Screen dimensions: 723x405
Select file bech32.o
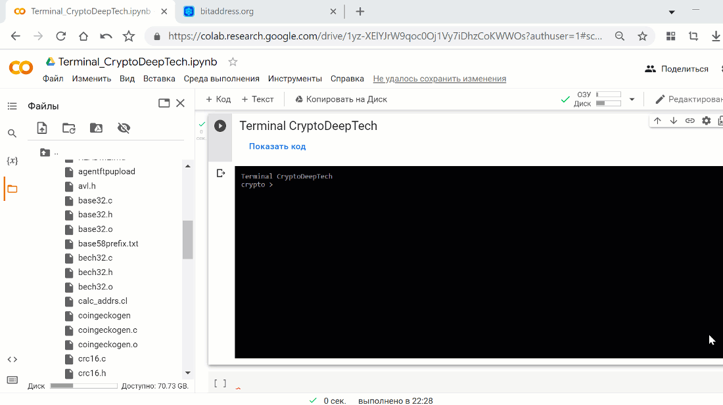tap(95, 287)
